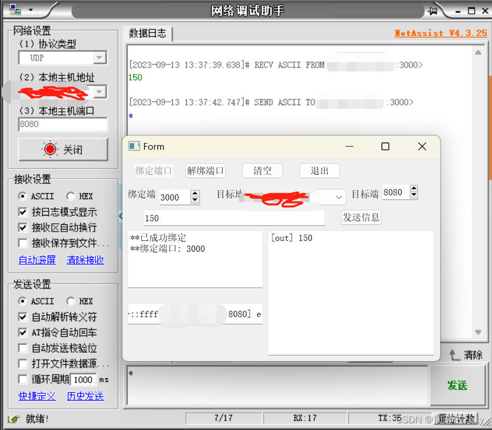Viewport: 492px width, 430px height.
Task: Click the 自动滚屏 link
Action: pos(37,260)
